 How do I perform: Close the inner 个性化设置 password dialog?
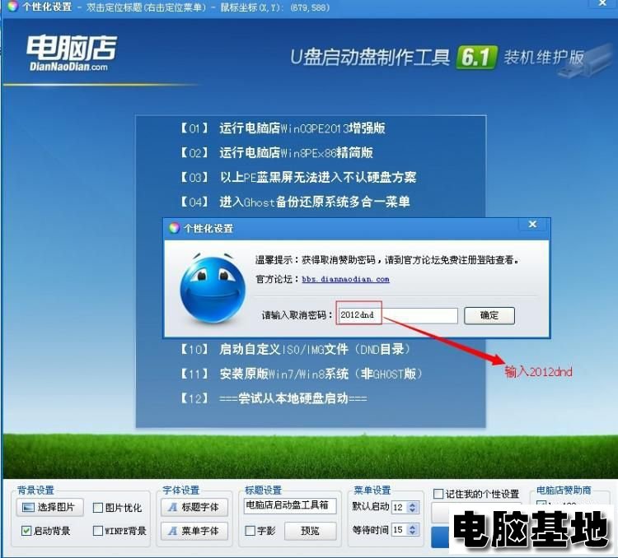[x=532, y=225]
